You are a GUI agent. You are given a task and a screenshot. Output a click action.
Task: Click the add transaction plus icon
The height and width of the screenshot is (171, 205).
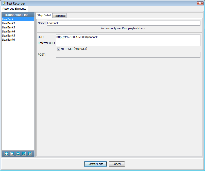(x=6, y=153)
